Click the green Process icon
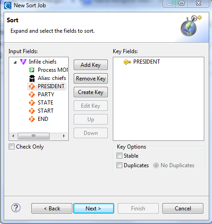 tap(32, 70)
